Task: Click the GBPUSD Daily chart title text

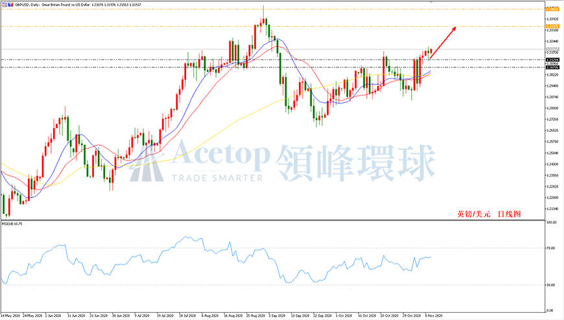Action: point(52,5)
